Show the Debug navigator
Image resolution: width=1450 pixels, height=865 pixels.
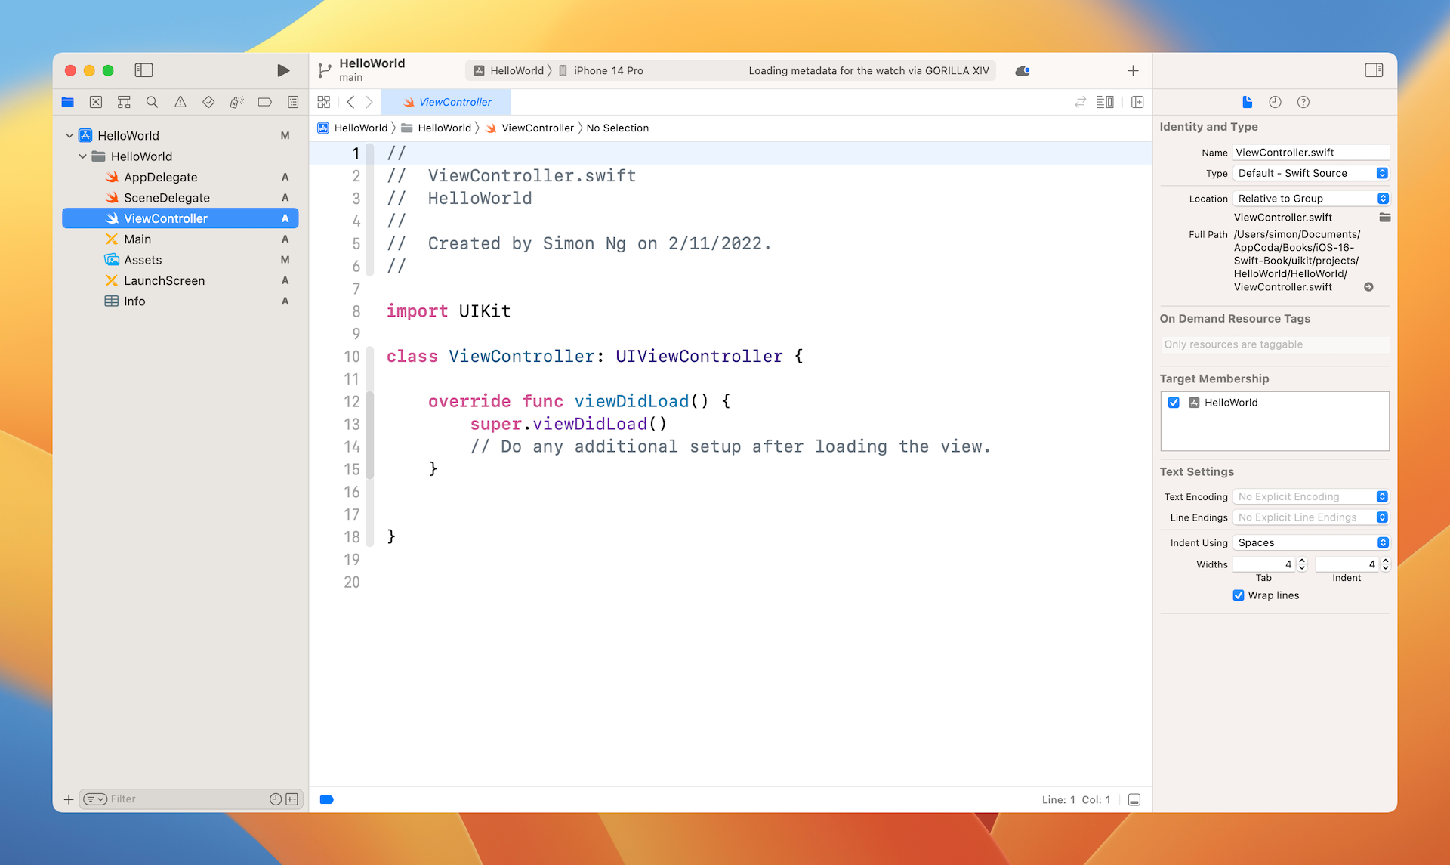pos(236,101)
